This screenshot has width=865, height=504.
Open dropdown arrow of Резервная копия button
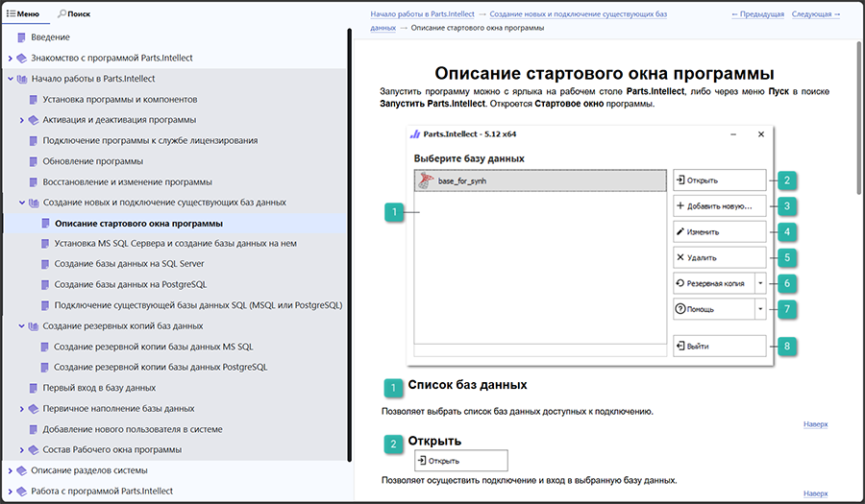[x=760, y=283]
